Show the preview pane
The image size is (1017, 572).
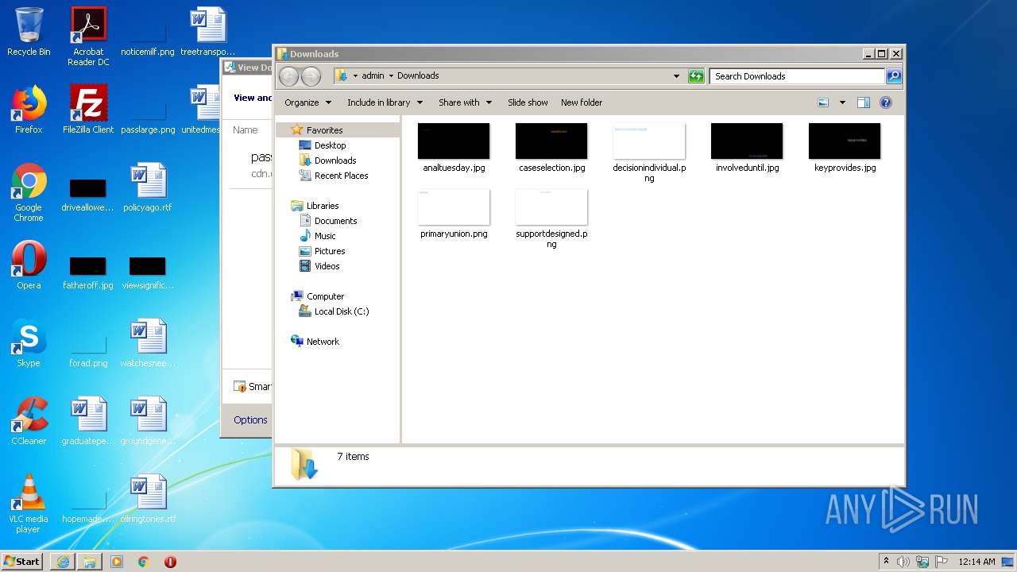tap(864, 102)
